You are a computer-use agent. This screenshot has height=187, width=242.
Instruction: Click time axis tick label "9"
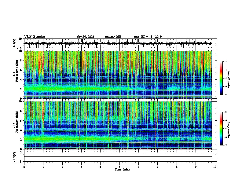point(196,167)
